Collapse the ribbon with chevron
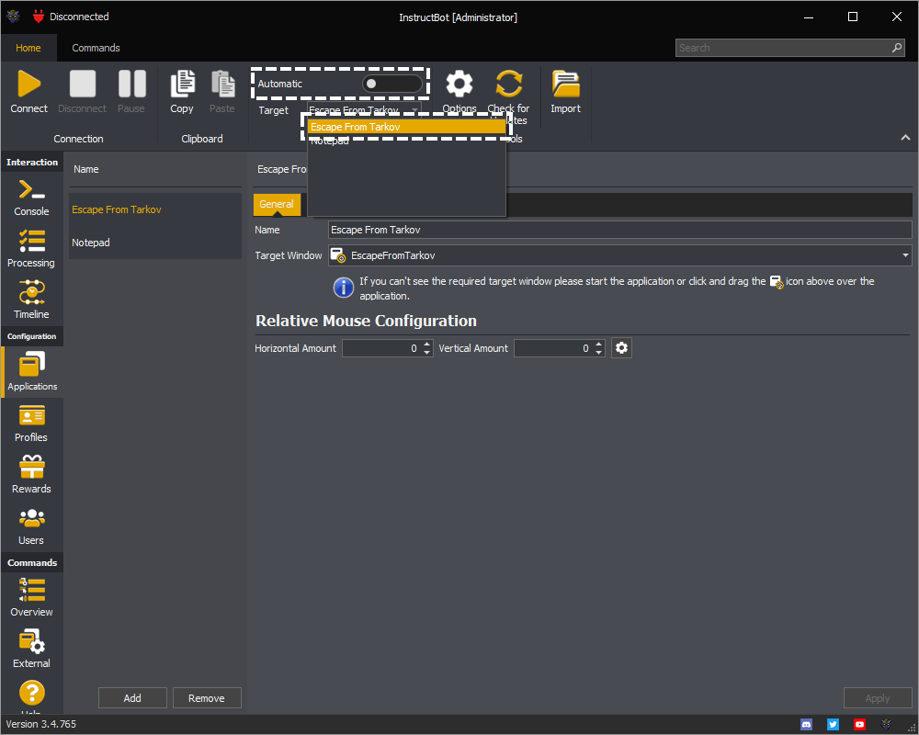This screenshot has height=735, width=919. 905,138
